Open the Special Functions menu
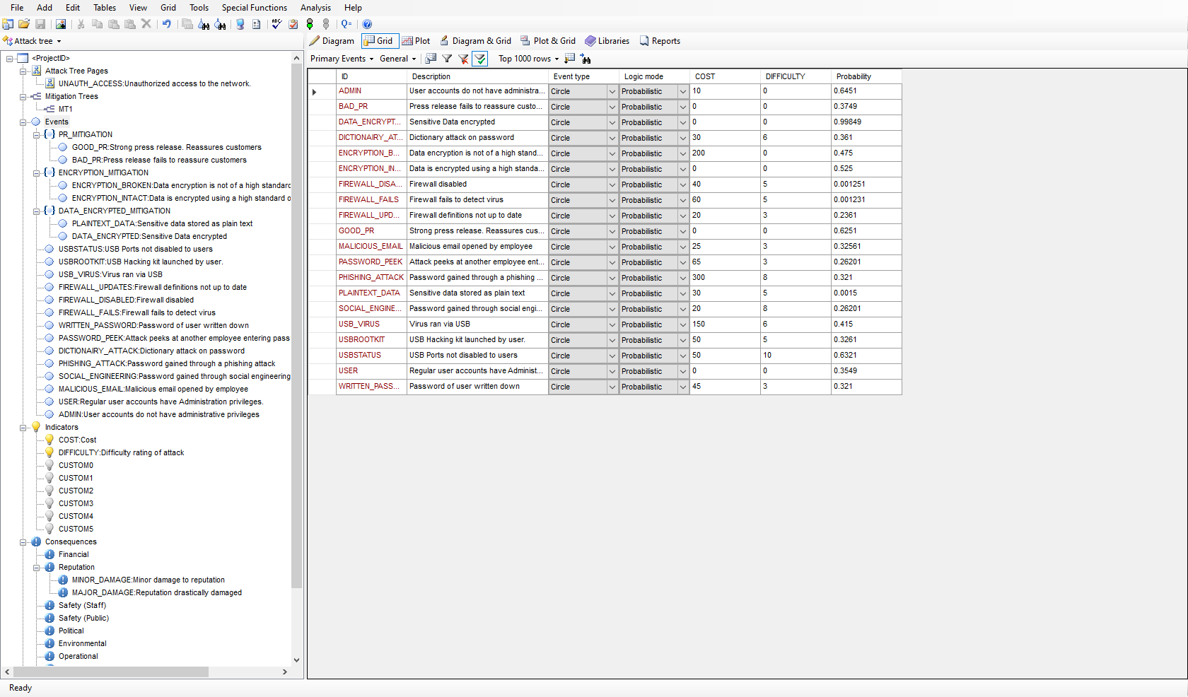The width and height of the screenshot is (1188, 697). pyautogui.click(x=254, y=8)
